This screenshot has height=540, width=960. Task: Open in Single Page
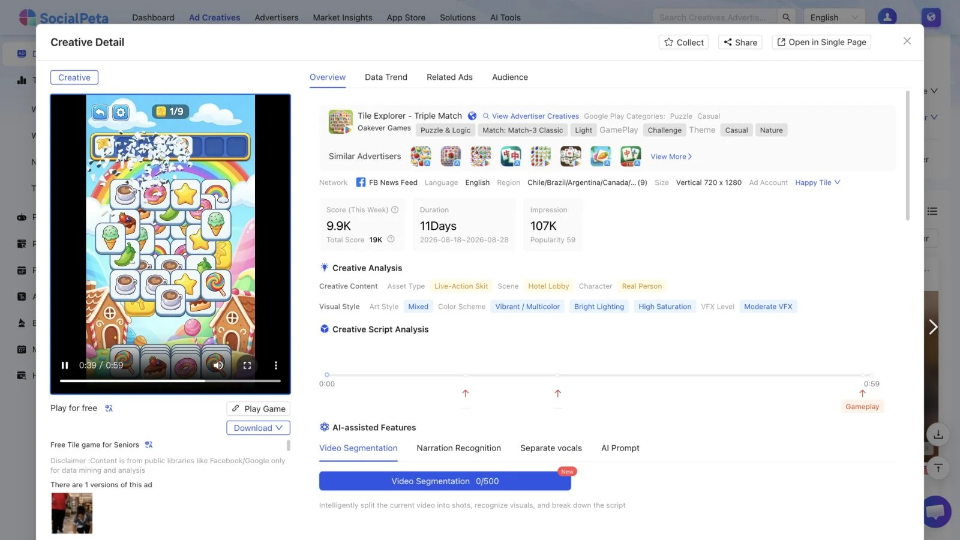(x=821, y=42)
